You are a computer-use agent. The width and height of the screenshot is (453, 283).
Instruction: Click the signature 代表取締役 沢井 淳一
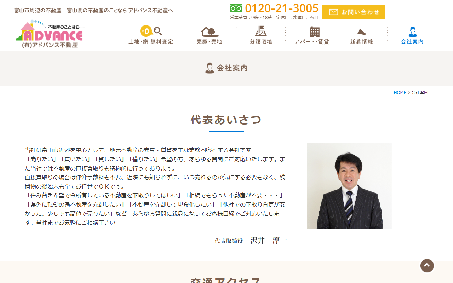point(251,241)
